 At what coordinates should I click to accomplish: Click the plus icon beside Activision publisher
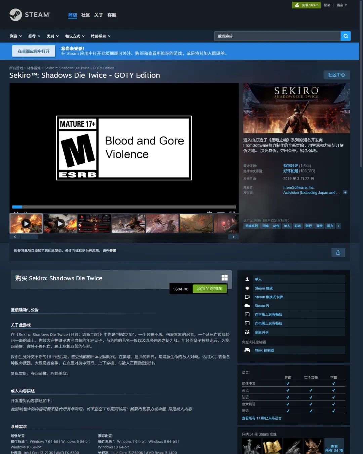[345, 192]
